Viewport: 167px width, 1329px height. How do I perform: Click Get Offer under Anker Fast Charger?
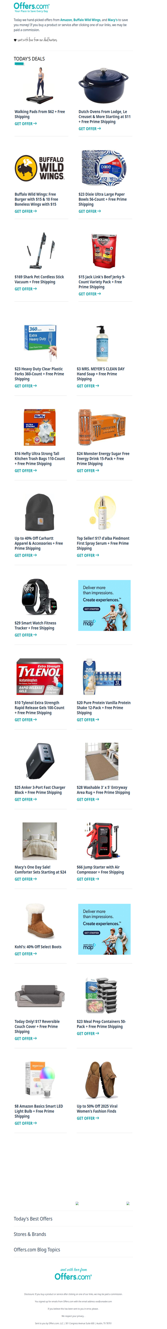coord(26,799)
